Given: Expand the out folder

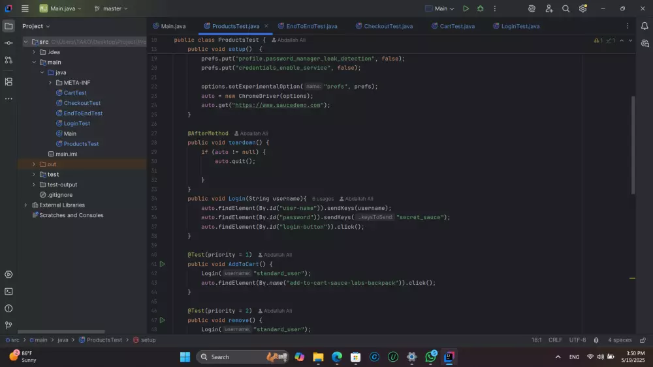Looking at the screenshot, I should coord(34,164).
